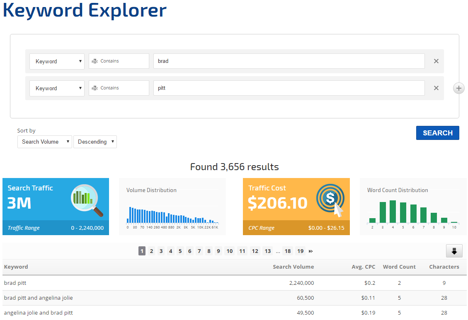Click the Word Count Distribution chart
The image size is (468, 320).
(413, 211)
